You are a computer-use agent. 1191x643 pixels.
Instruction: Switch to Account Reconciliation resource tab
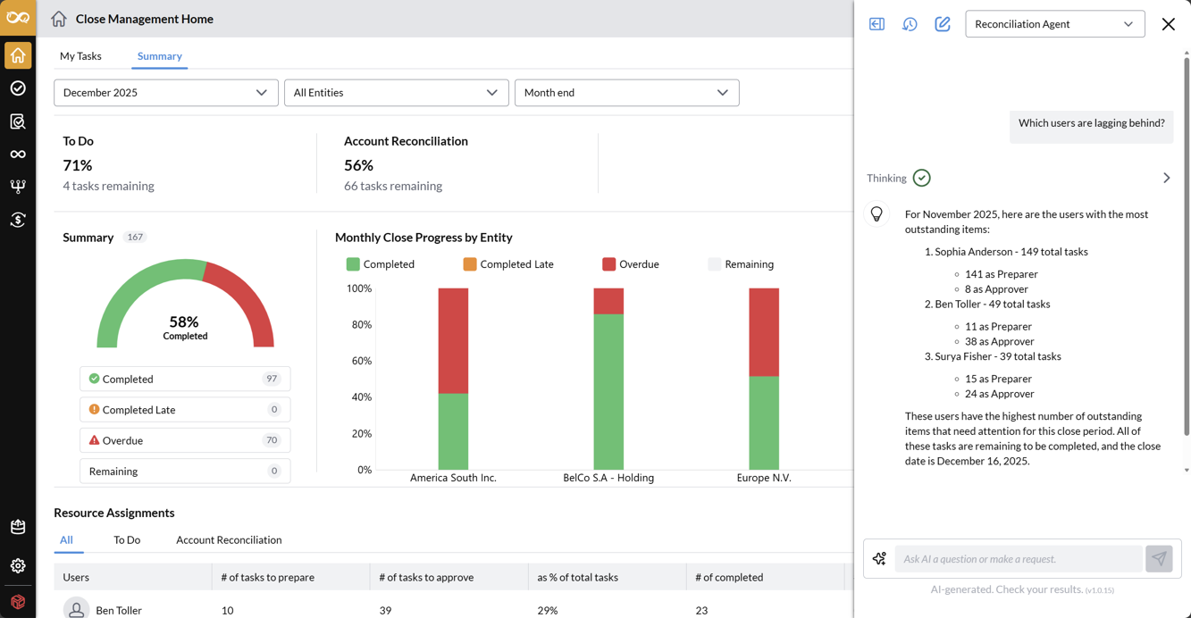pos(229,540)
